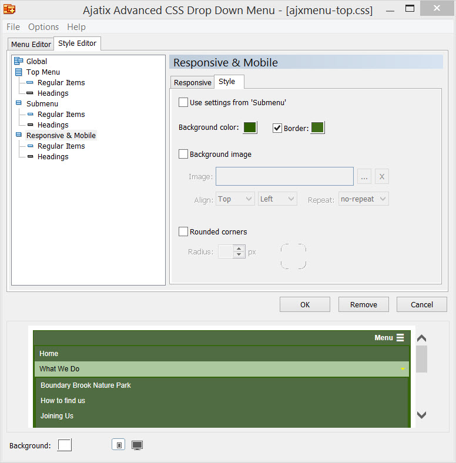The width and height of the screenshot is (456, 463).
Task: Click What We Do in preview
Action: tap(222, 369)
